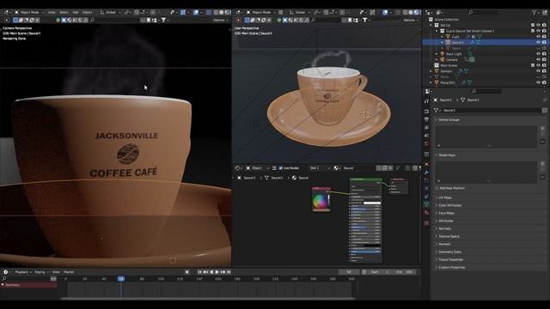Open Add menu in left viewport header
Screen dimensions: 550x309
(75, 12)
